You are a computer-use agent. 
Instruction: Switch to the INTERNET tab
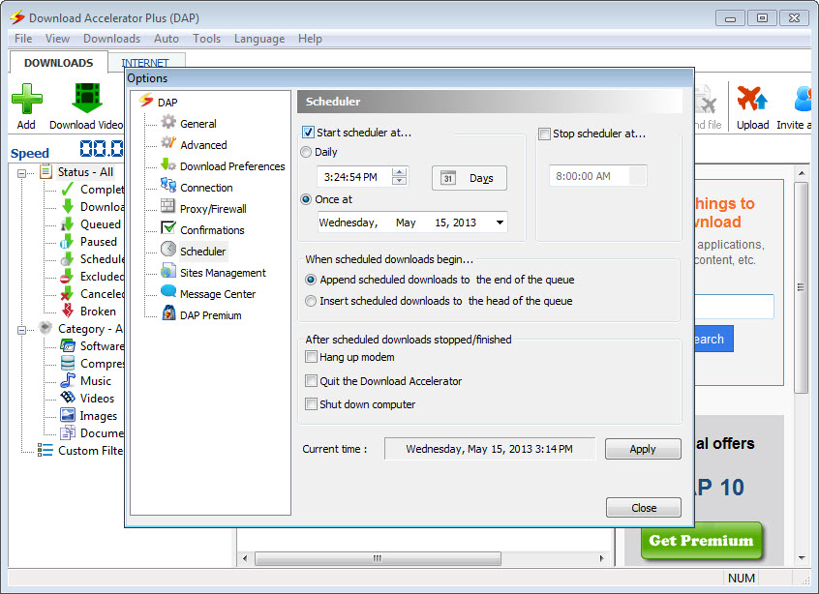click(145, 63)
